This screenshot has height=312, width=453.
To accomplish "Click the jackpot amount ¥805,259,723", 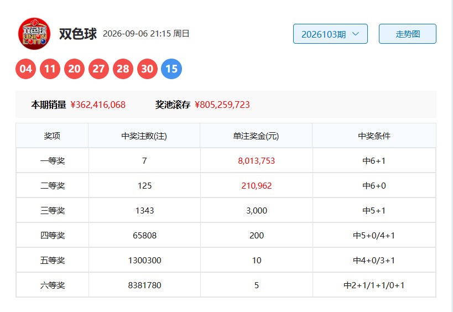I will tap(222, 105).
